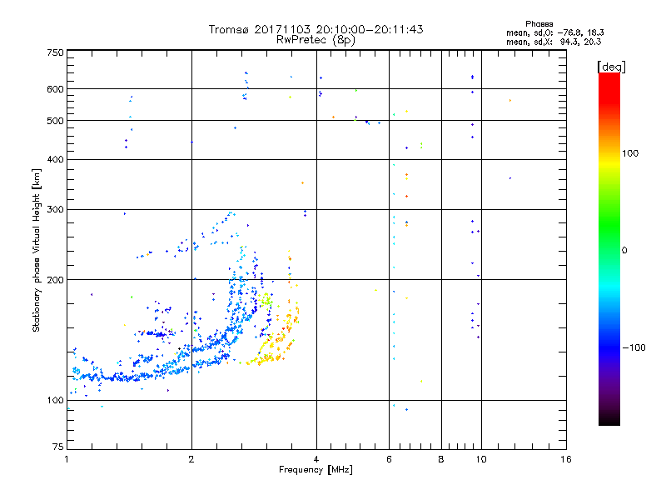Select the 'mean, sd,O: -76.8, 18.3' line
666x500 pixels.
554,32
